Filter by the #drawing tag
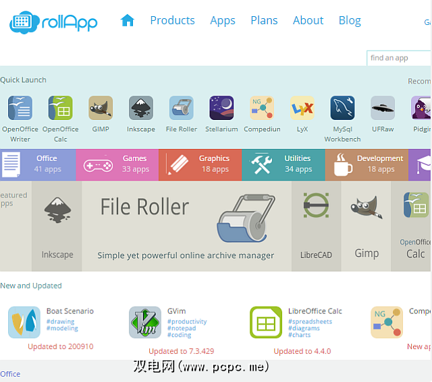This screenshot has height=382, width=432. tap(60, 321)
